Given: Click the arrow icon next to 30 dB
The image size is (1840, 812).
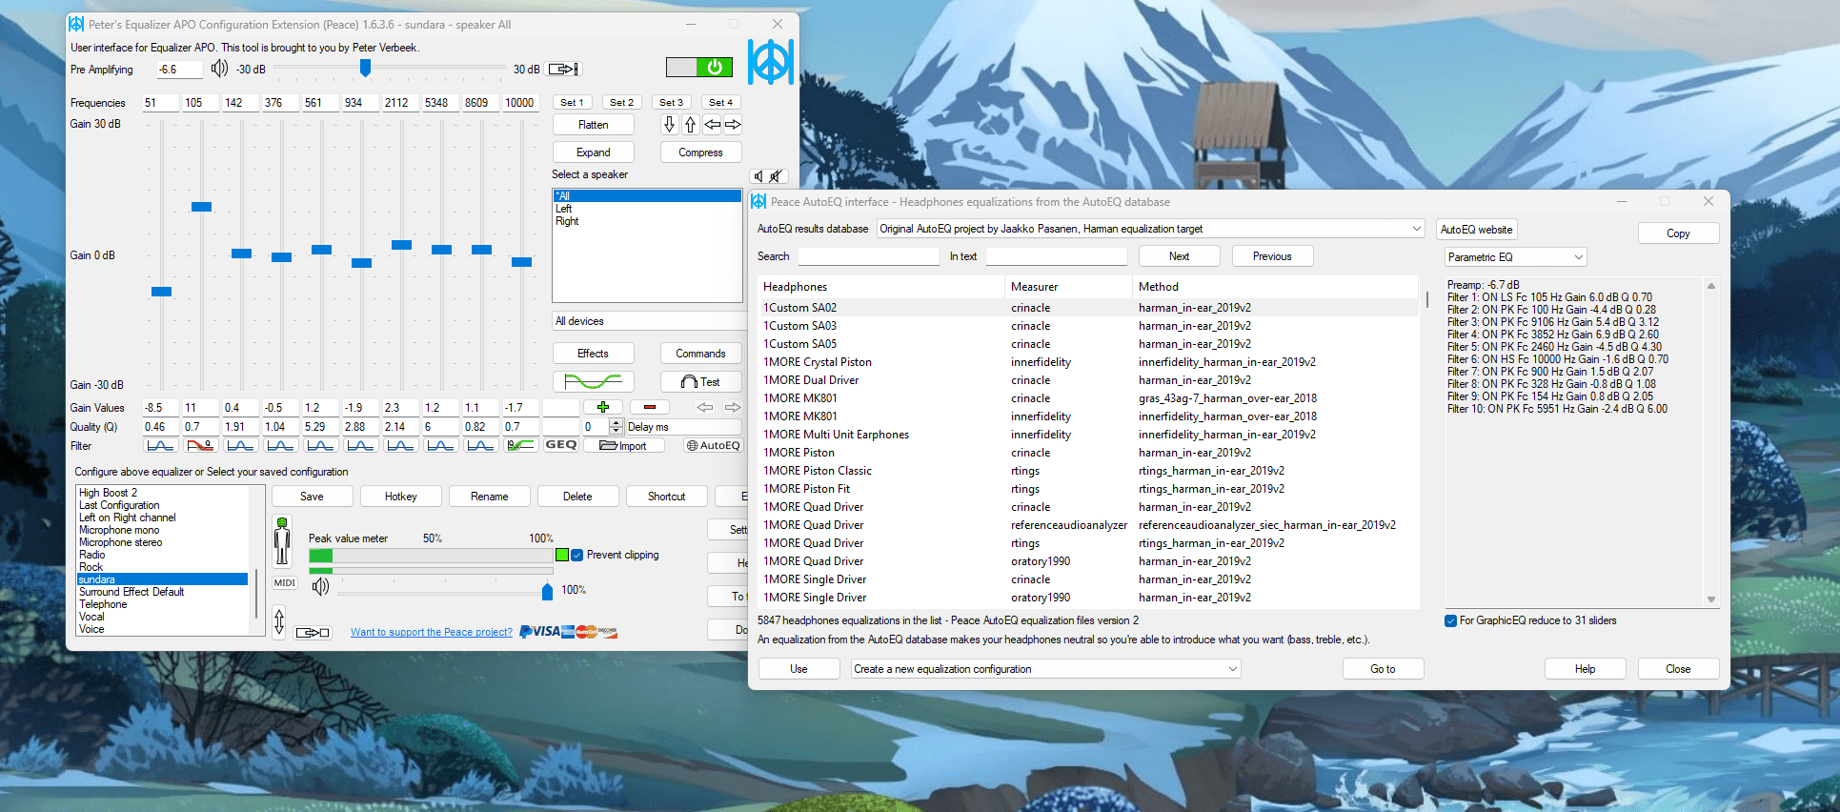Looking at the screenshot, I should (x=563, y=69).
